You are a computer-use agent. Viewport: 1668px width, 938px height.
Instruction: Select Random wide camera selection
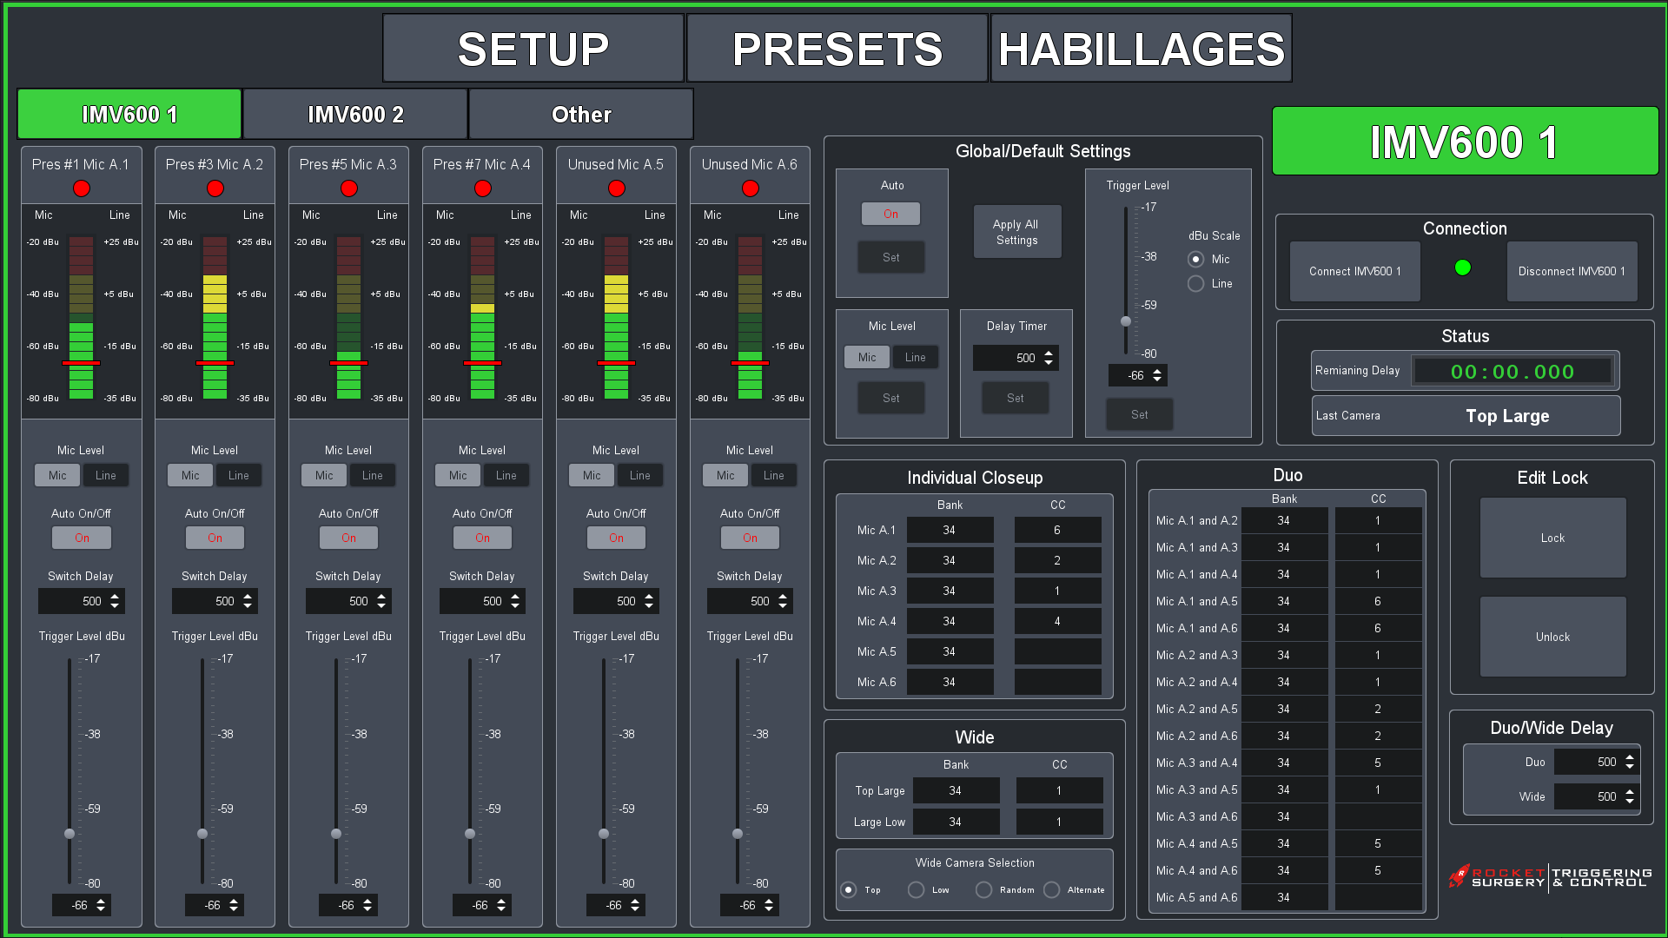983,890
